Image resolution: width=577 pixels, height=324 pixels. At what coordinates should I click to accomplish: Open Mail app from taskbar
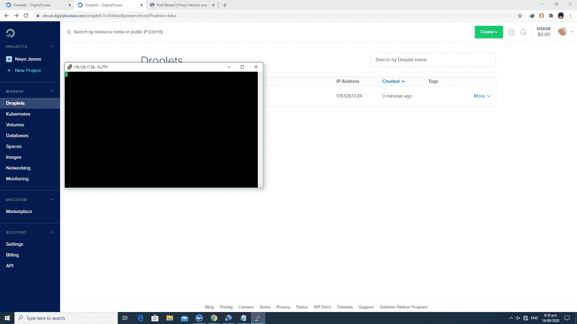click(185, 318)
